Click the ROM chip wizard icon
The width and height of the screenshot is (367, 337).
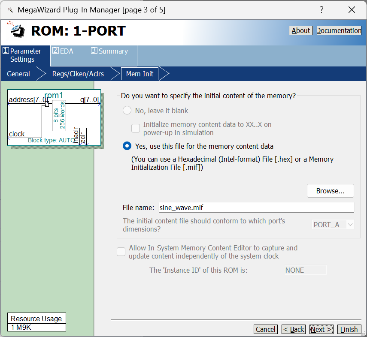pyautogui.click(x=16, y=30)
